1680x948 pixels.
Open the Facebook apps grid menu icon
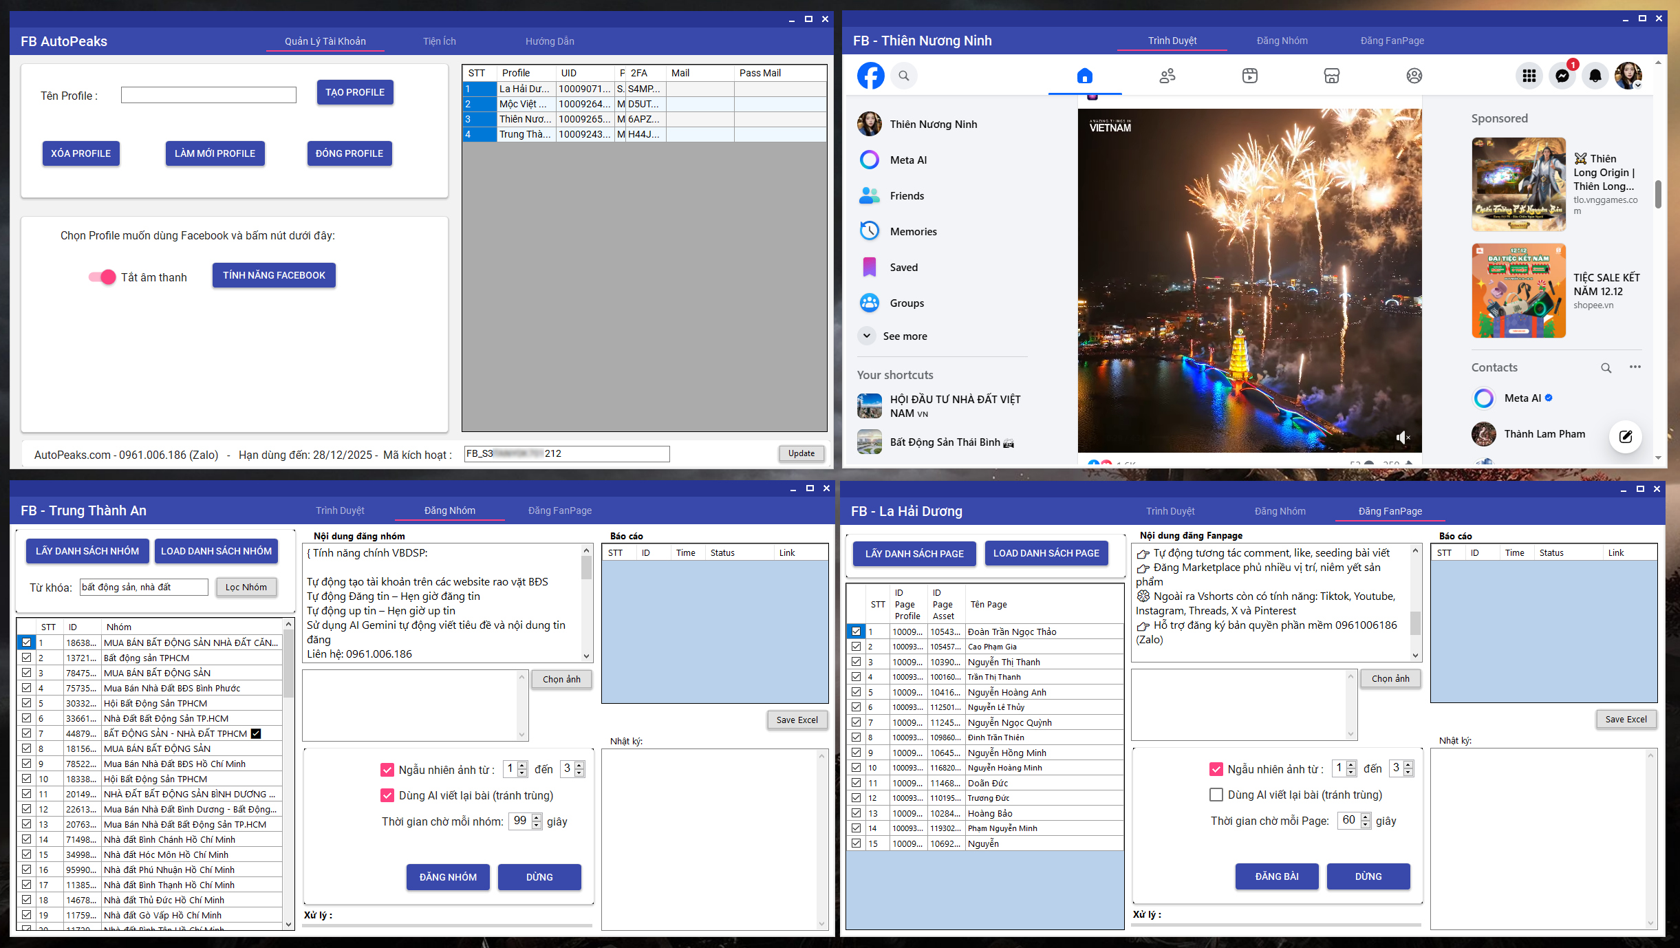click(1529, 76)
